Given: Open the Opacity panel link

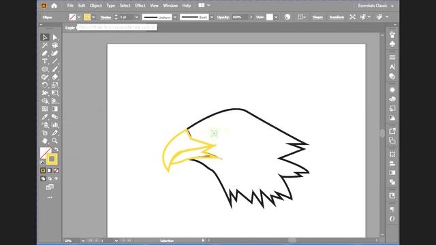Looking at the screenshot, I should (223, 17).
